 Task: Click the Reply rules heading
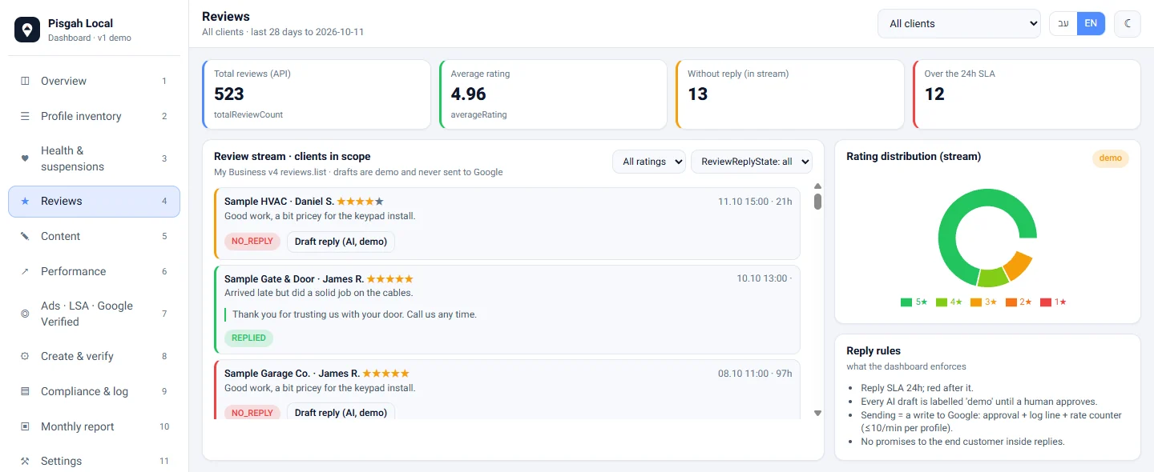coord(874,351)
